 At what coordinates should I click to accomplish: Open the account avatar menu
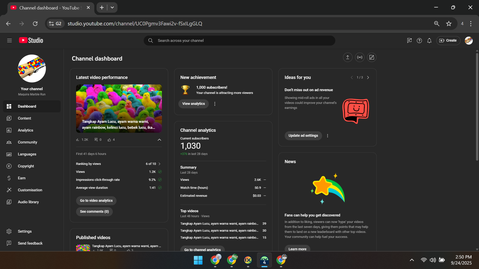tap(469, 41)
